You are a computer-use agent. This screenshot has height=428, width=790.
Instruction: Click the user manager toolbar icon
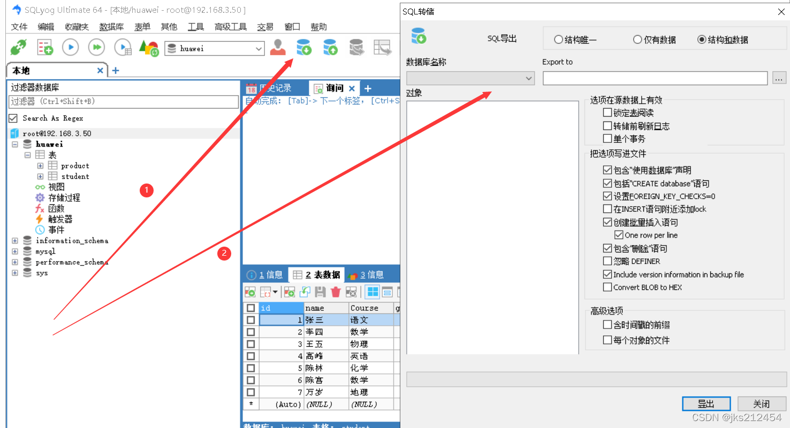click(x=278, y=47)
